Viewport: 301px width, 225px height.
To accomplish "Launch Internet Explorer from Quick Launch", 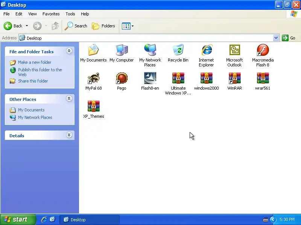I will tap(44, 219).
